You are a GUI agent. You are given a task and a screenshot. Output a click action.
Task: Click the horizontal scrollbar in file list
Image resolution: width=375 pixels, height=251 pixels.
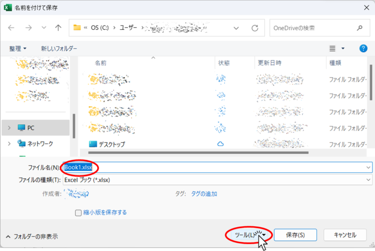[195, 153]
